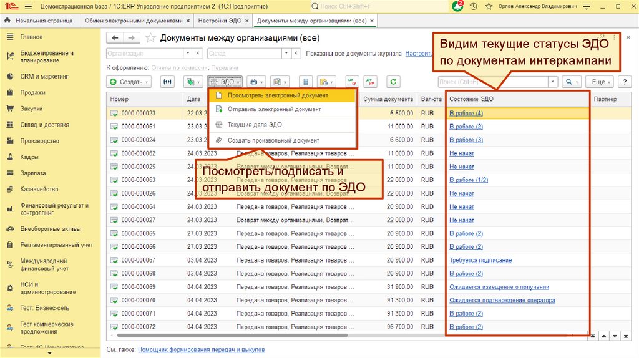The height and width of the screenshot is (358, 639).
Task: Select Просмотреть электронный документ menu item
Action: 278,95
